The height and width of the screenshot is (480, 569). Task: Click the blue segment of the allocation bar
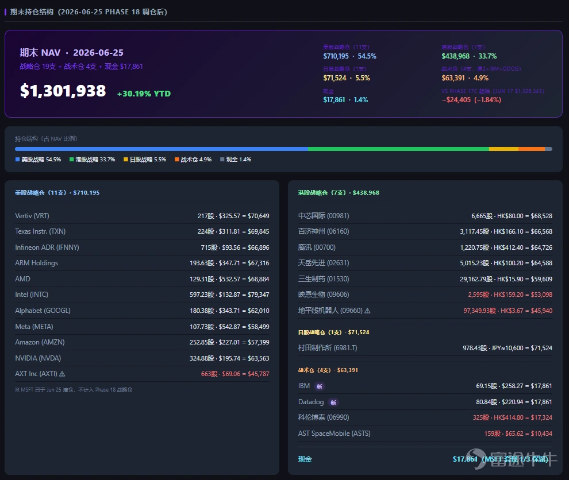click(x=162, y=149)
